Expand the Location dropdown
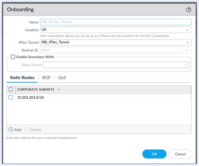Screen dimensions: 199x166 click(x=187, y=30)
